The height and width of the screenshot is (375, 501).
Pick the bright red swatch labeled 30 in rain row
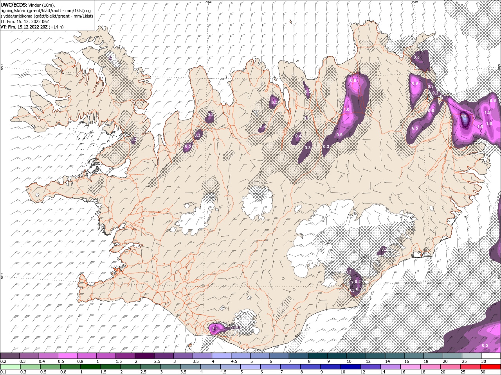(491, 367)
